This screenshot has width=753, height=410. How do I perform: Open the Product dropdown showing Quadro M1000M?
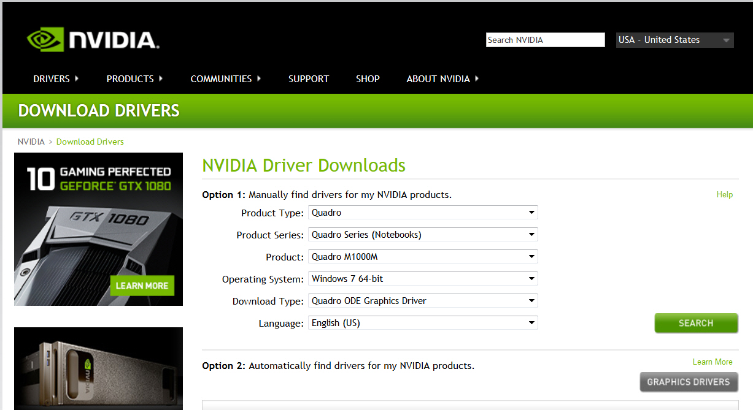coord(423,257)
